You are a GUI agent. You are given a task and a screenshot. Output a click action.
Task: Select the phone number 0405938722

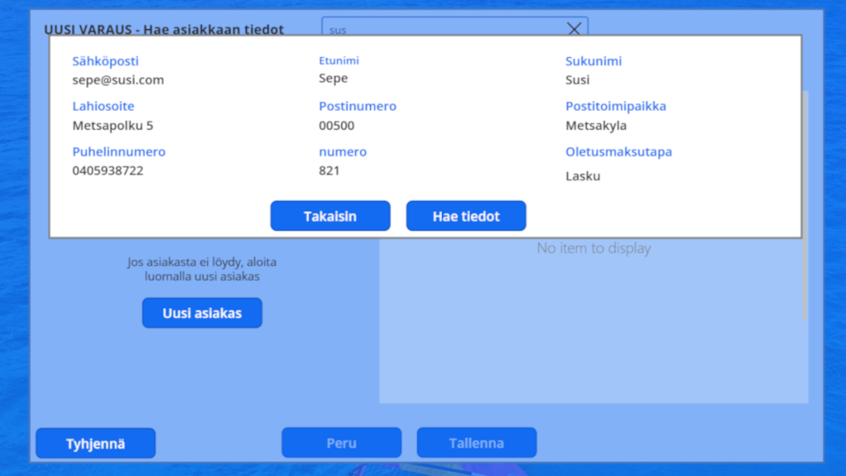tap(108, 170)
